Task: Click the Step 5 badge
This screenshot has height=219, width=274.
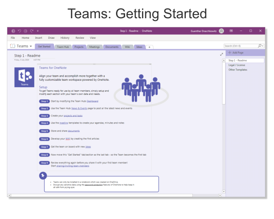Action: pos(44,131)
